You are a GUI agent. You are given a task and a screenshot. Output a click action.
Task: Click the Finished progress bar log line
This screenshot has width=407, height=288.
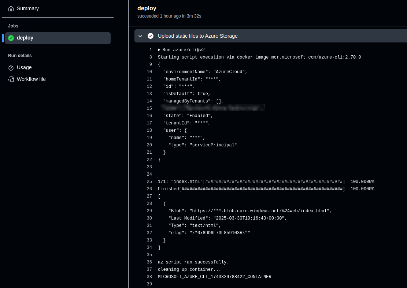(x=266, y=189)
